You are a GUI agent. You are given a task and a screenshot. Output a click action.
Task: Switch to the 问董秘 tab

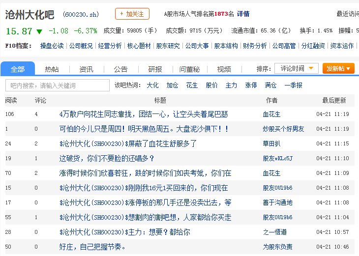189,69
